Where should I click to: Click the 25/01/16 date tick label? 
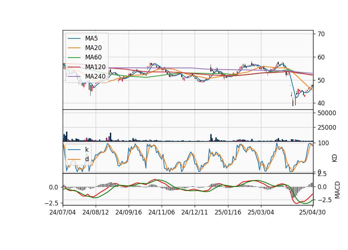[228, 212]
